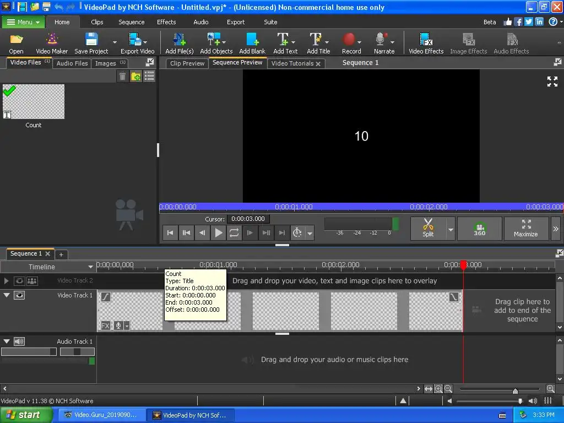Delete the selected file with the trash icon
This screenshot has height=423, width=564.
click(x=123, y=76)
